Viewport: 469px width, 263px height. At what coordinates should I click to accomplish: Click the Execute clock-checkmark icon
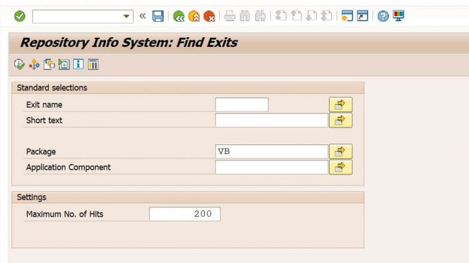click(19, 65)
